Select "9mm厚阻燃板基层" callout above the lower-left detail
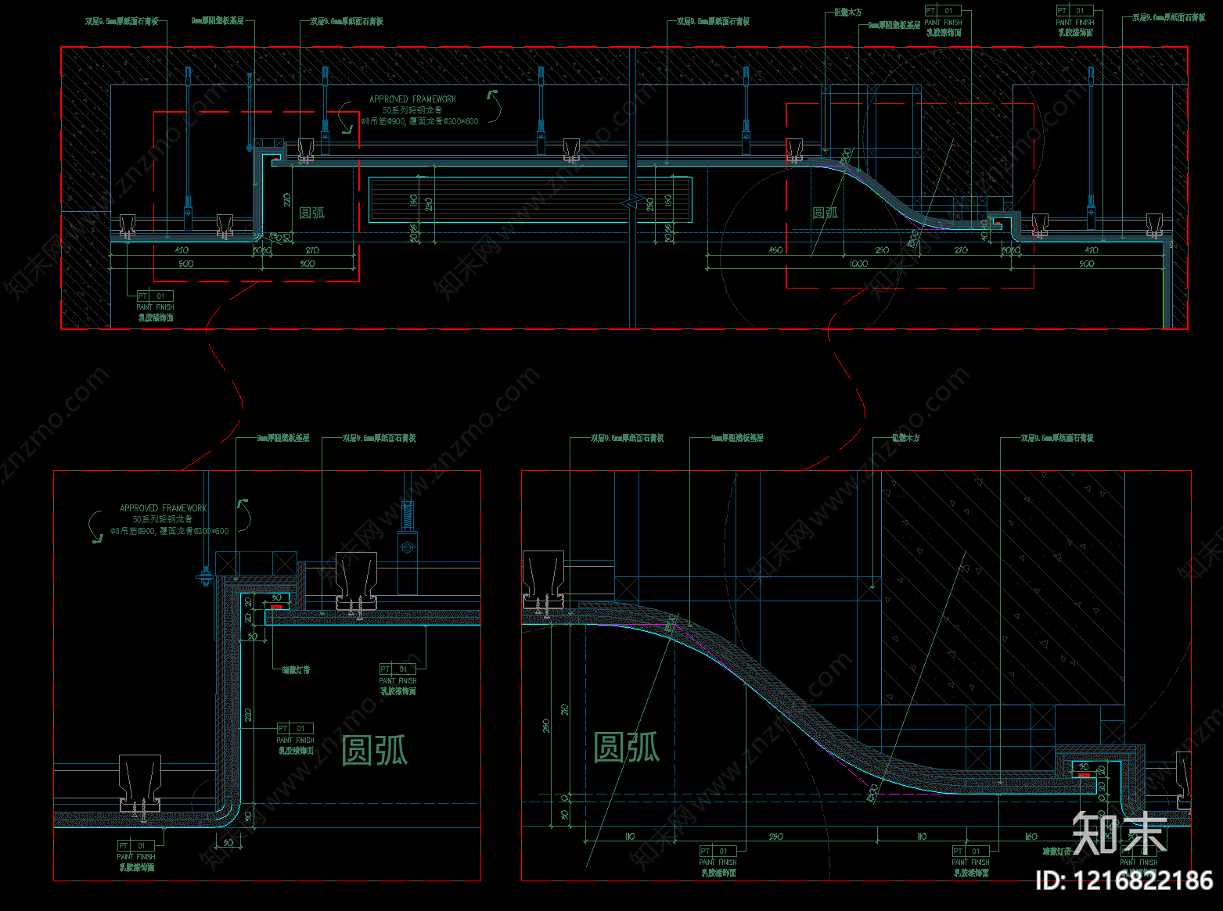This screenshot has height=911, width=1223. pos(283,438)
